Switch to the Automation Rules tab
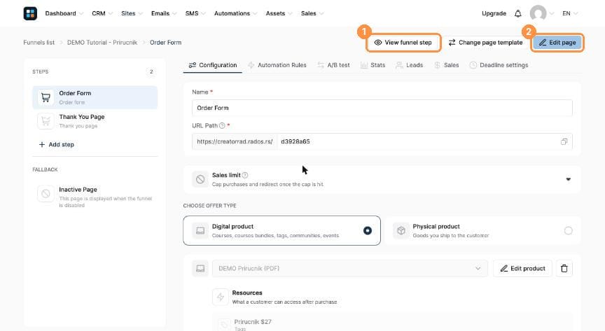Image resolution: width=605 pixels, height=331 pixels. click(x=277, y=65)
